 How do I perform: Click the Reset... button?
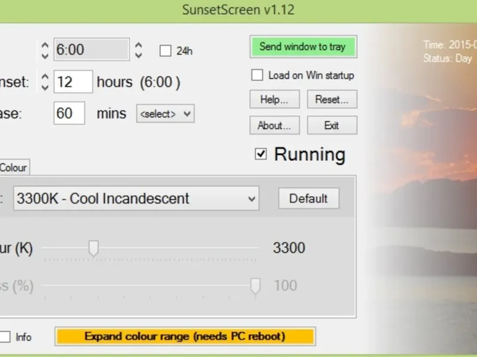coord(332,99)
